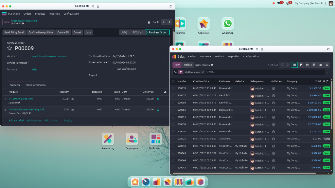Open Appraisals app on desktop
Viewport: 335px width, 188px height.
tap(203, 24)
